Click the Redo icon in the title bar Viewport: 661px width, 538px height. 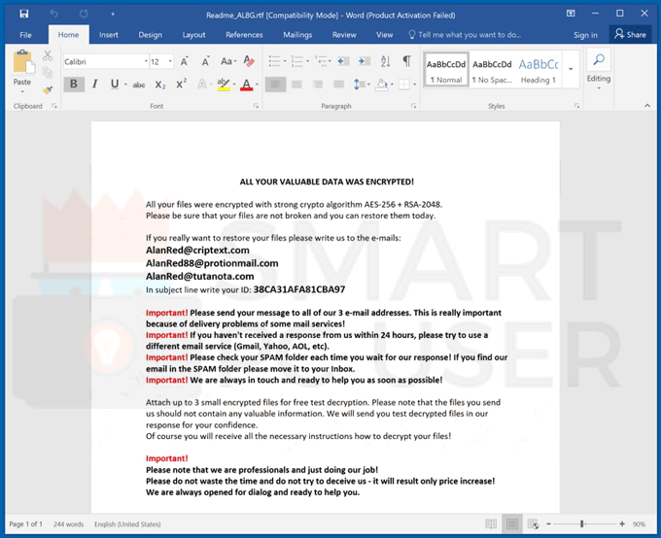[84, 14]
